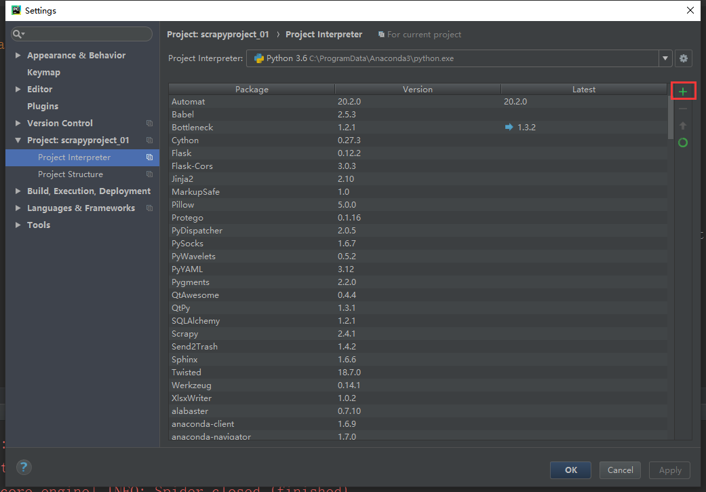Click the Python icon in interpreter field
This screenshot has width=706, height=492.
click(259, 58)
